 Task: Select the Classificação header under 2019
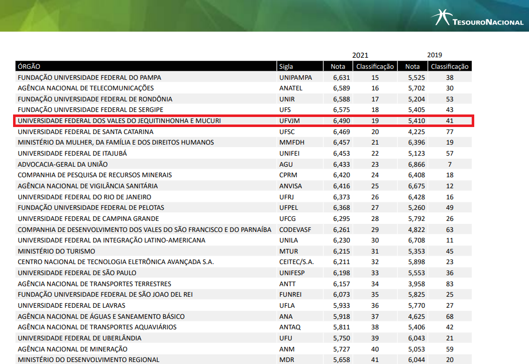450,66
